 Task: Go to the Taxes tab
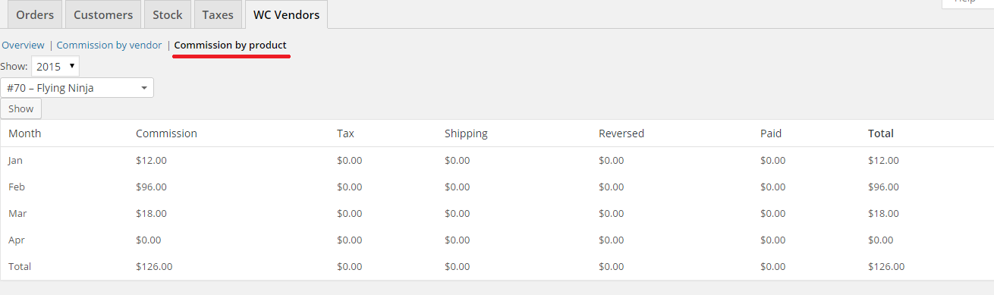[x=218, y=14]
